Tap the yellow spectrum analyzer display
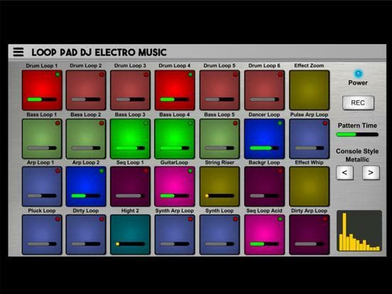 (x=359, y=231)
